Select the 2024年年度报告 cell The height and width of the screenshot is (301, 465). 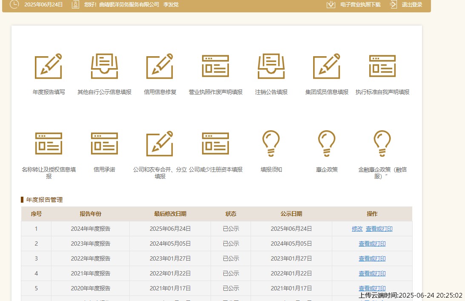tap(91, 229)
